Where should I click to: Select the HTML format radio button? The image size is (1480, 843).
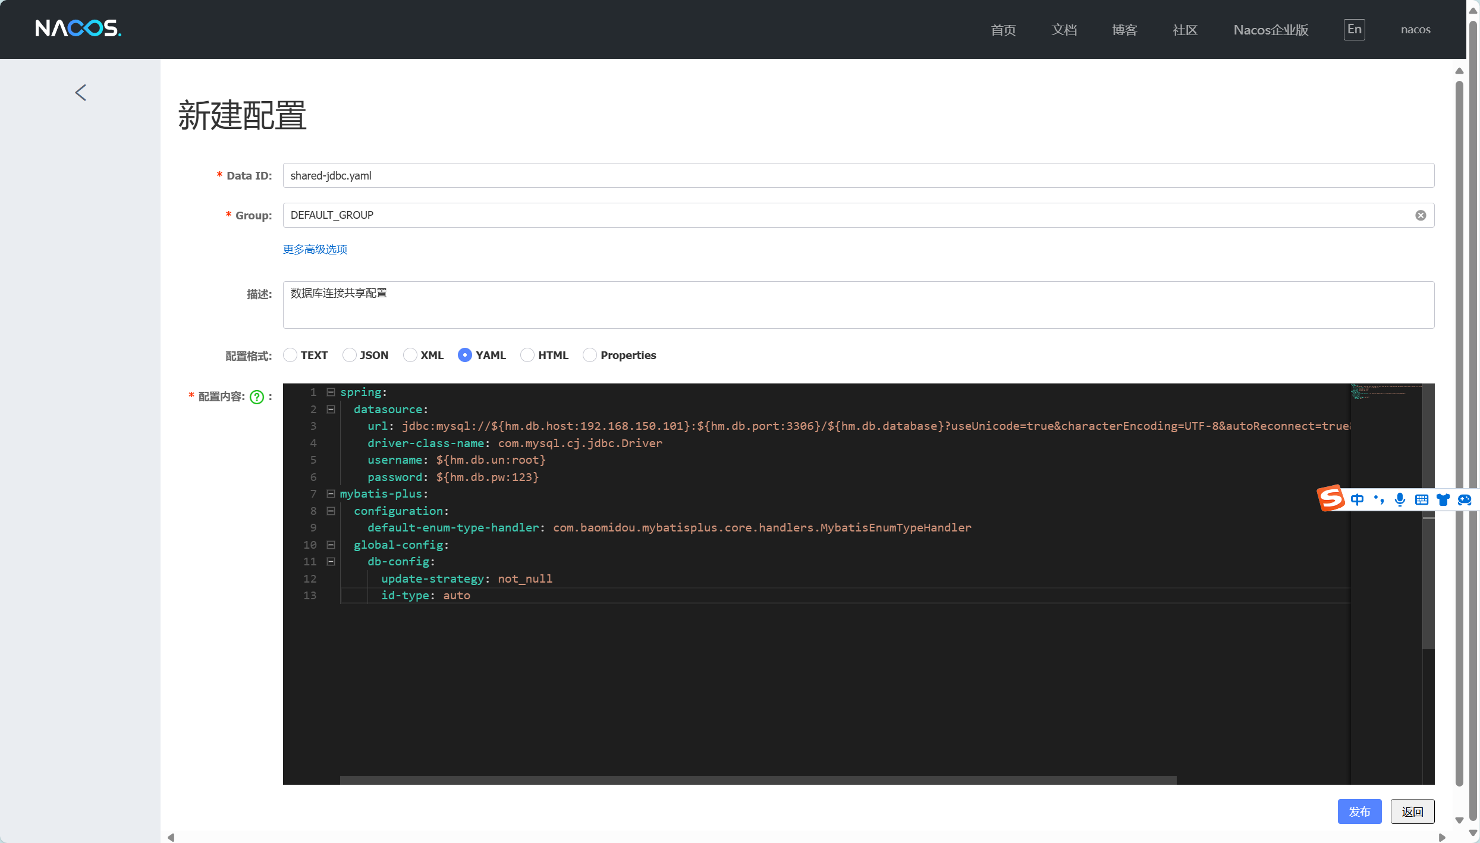pyautogui.click(x=527, y=355)
